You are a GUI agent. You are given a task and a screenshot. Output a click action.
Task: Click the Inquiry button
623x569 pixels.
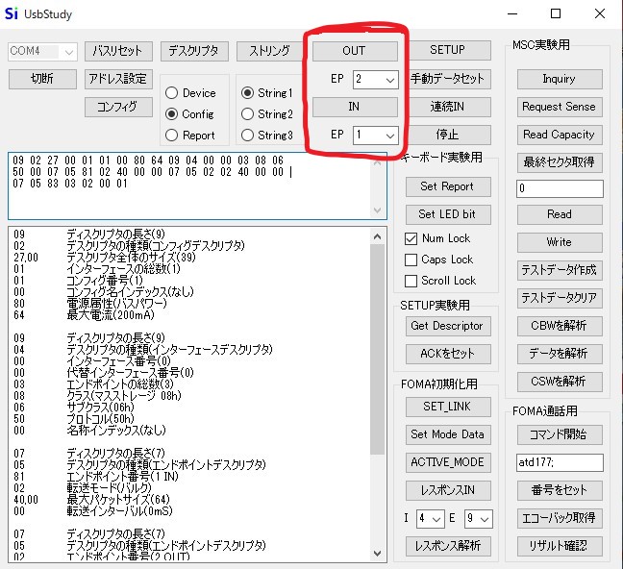[x=559, y=79]
